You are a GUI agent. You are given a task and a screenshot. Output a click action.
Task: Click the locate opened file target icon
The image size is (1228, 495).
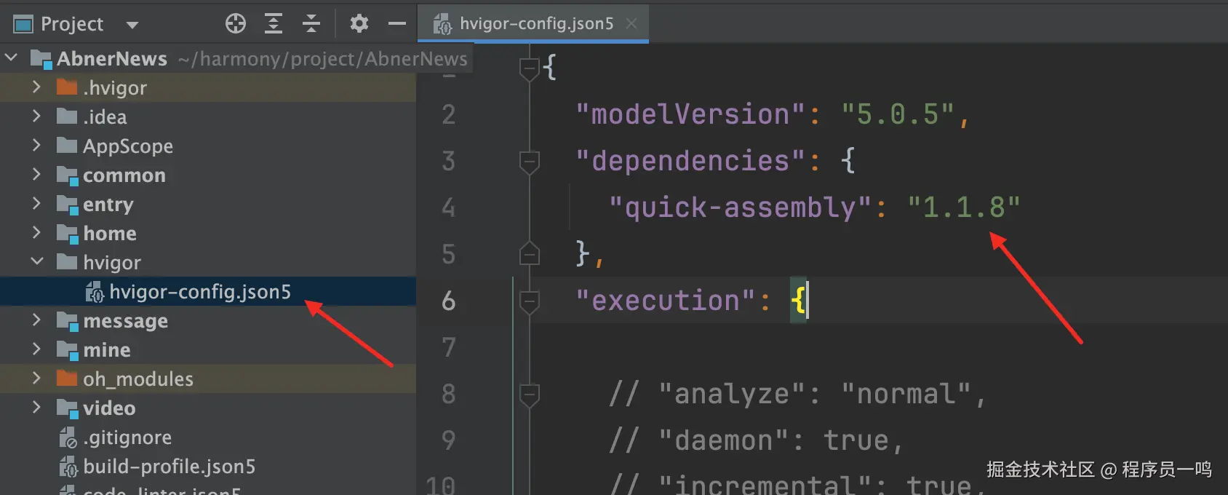(x=236, y=24)
